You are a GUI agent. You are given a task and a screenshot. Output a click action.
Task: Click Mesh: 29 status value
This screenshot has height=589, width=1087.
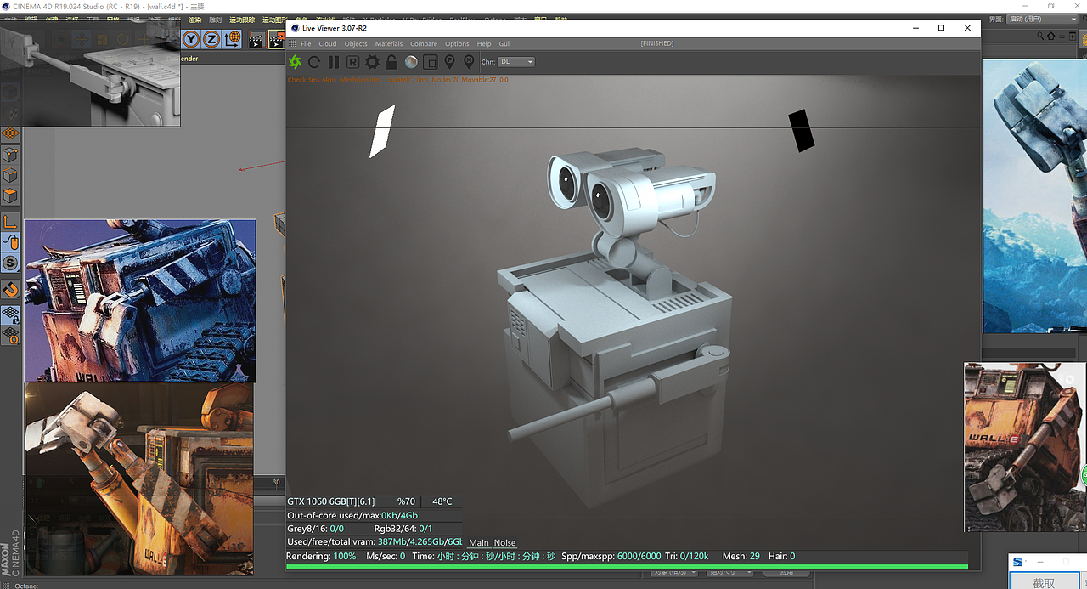(741, 556)
